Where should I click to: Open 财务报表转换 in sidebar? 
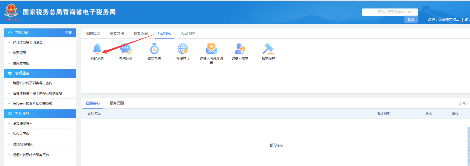pos(23,144)
